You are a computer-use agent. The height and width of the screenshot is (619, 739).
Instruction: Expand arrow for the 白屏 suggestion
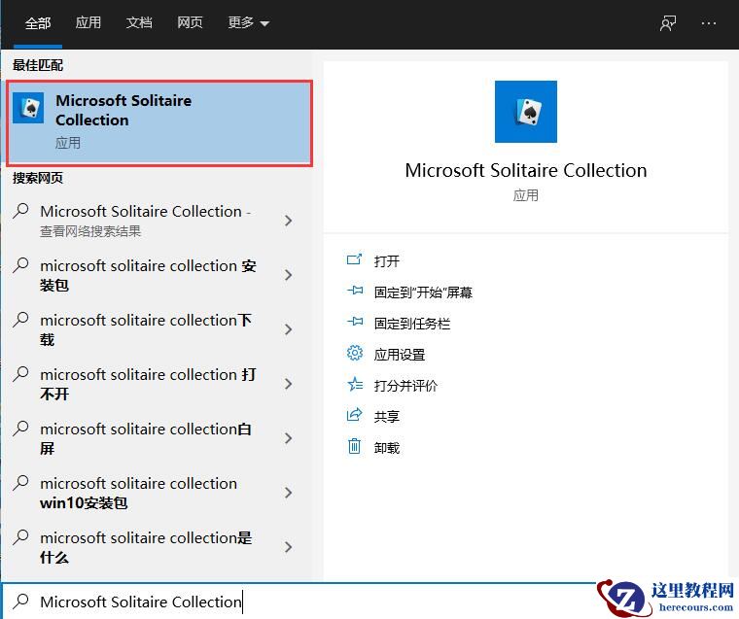[x=289, y=438]
